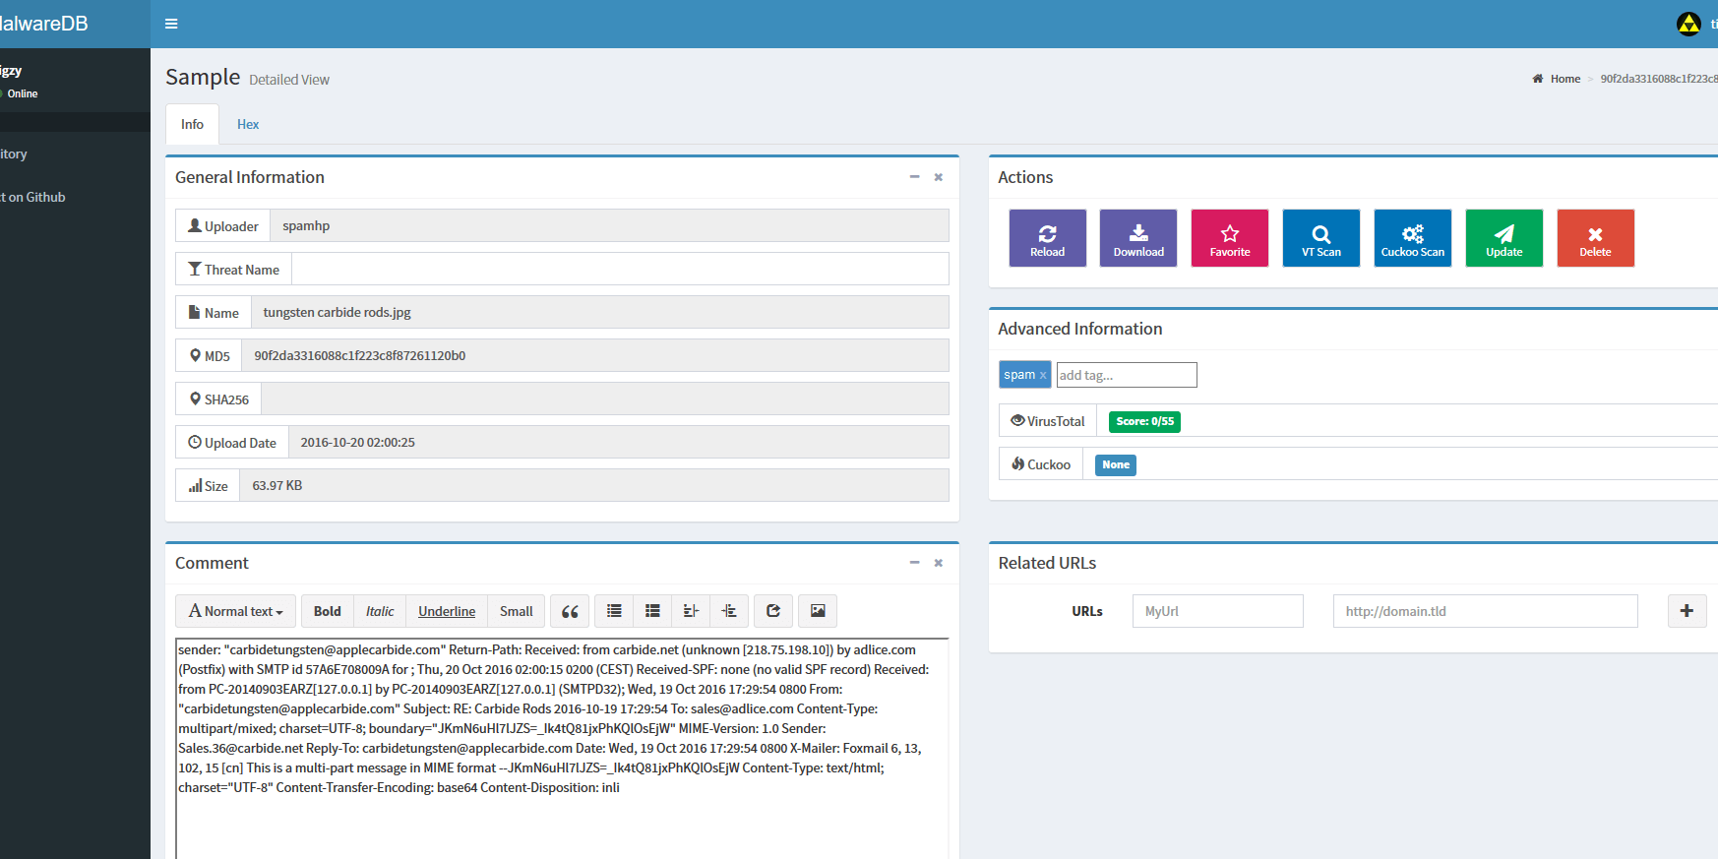Viewport: 1718px width, 859px height.
Task: Open the Normal text style dropdown
Action: (236, 611)
